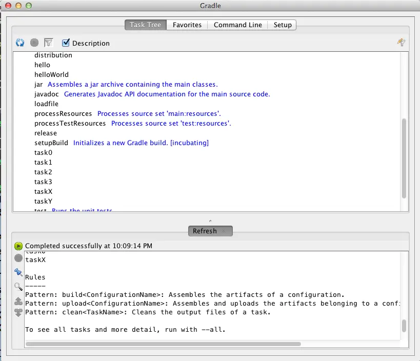Click the blue refresh tasks icon
Image resolution: width=420 pixels, height=361 pixels.
click(x=20, y=43)
